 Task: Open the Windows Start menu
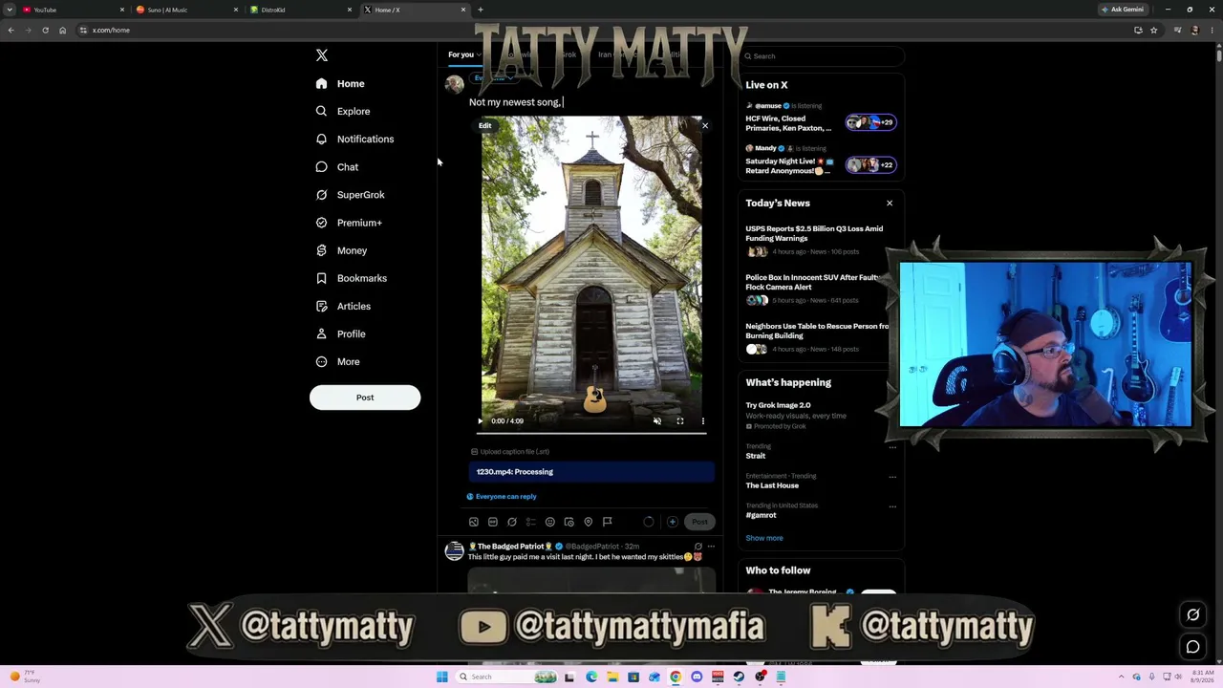click(442, 677)
